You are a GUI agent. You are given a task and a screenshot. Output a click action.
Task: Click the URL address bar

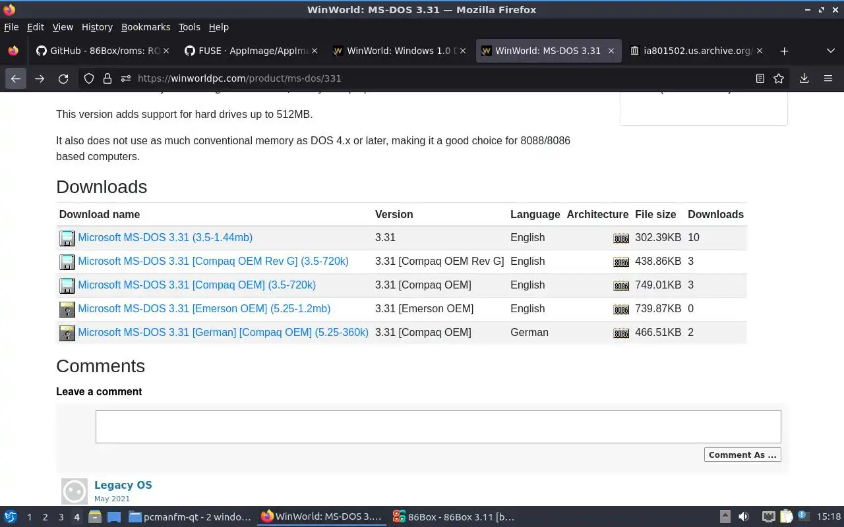pyautogui.click(x=435, y=78)
